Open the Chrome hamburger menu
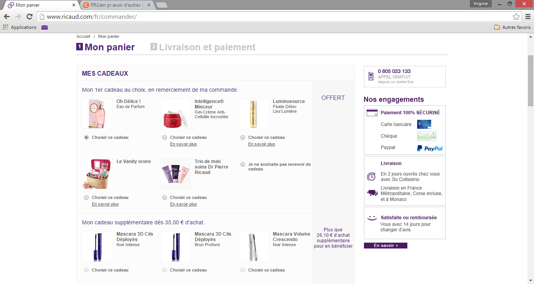The image size is (534, 284). tap(528, 16)
